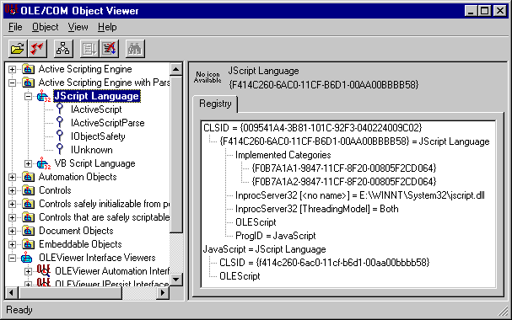The height and width of the screenshot is (320, 512).
Task: Click the Active Scripting Engine with Parsing icon
Action: pos(29,83)
